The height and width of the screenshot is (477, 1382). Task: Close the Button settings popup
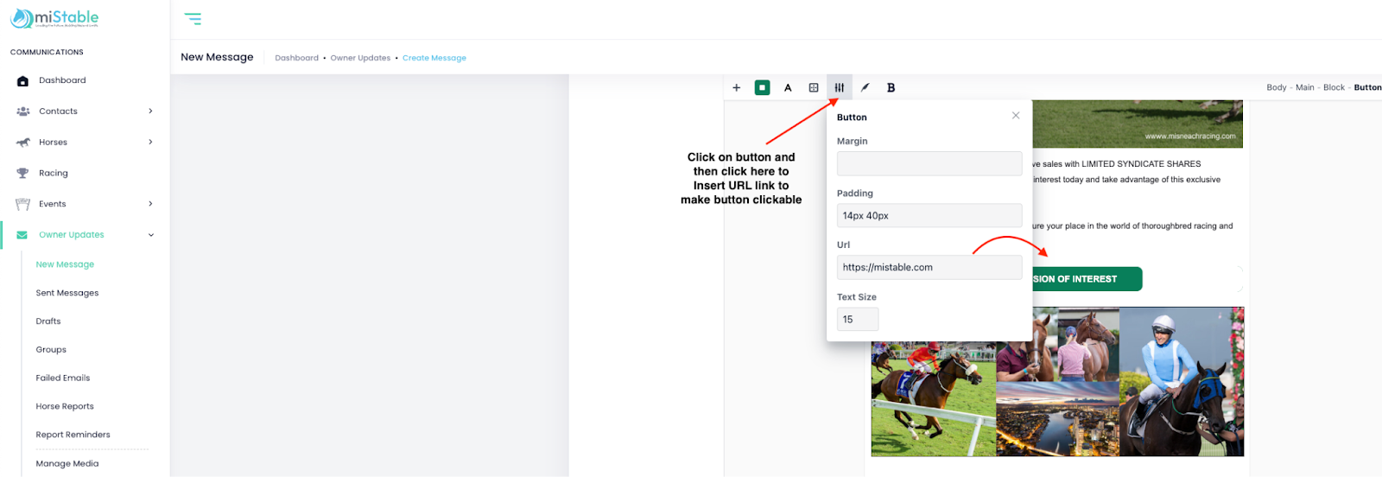(1016, 116)
